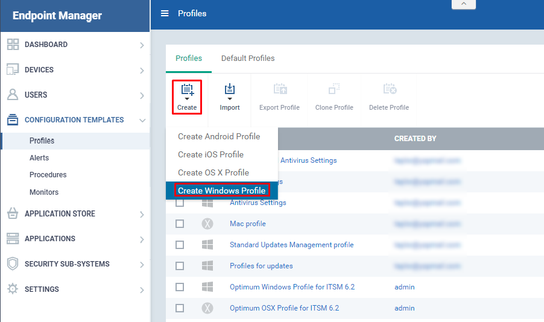Screen dimensions: 544x322
Task: Expand the Settings chevron
Action: pyautogui.click(x=142, y=289)
